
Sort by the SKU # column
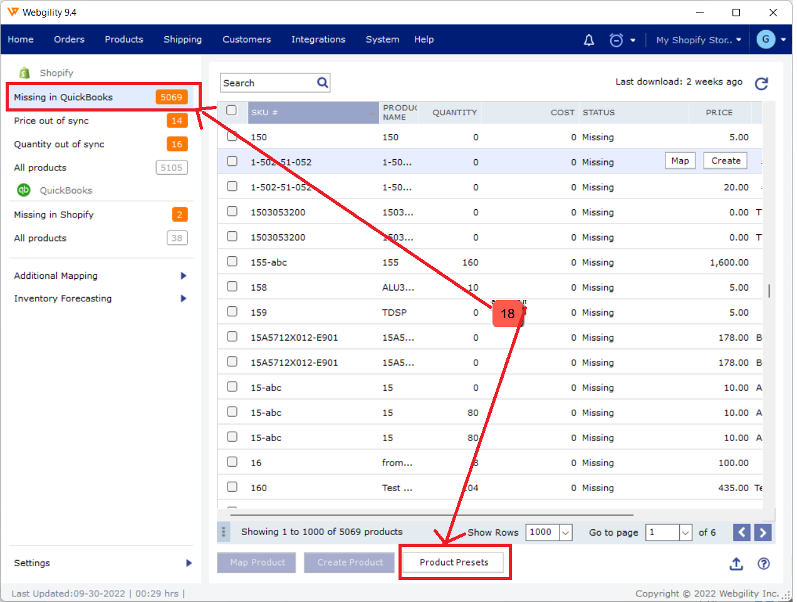[x=313, y=113]
